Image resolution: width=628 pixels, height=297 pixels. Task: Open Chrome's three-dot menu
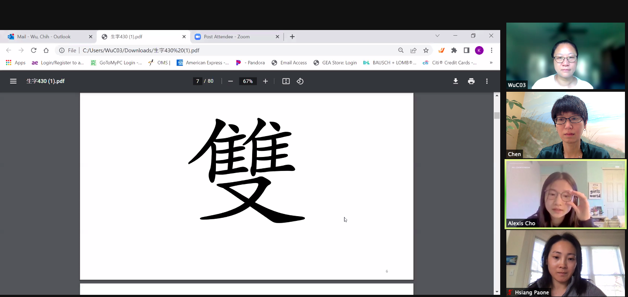coord(491,50)
